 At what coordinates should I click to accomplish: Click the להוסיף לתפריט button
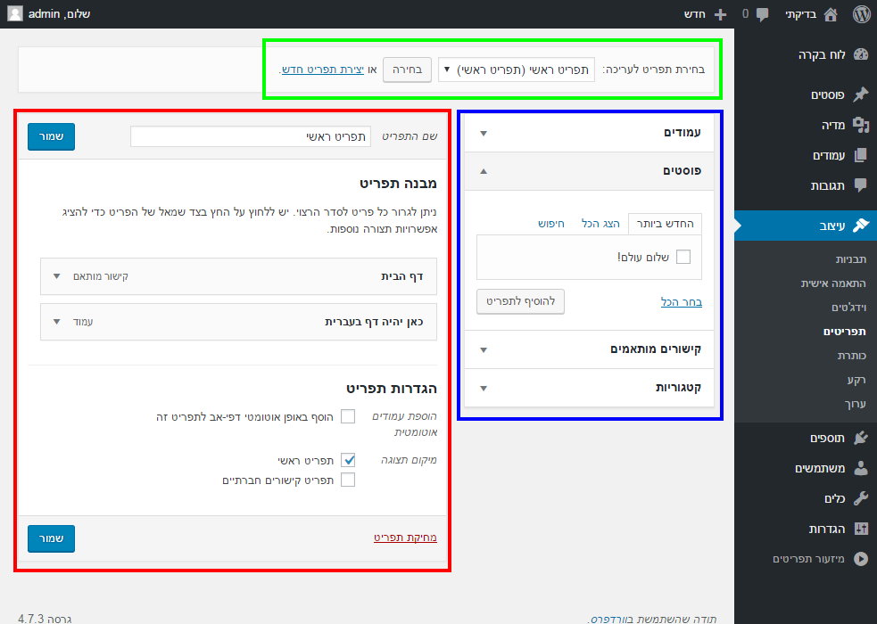pyautogui.click(x=520, y=301)
